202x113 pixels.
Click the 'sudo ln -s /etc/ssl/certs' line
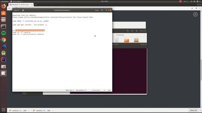point(28,34)
